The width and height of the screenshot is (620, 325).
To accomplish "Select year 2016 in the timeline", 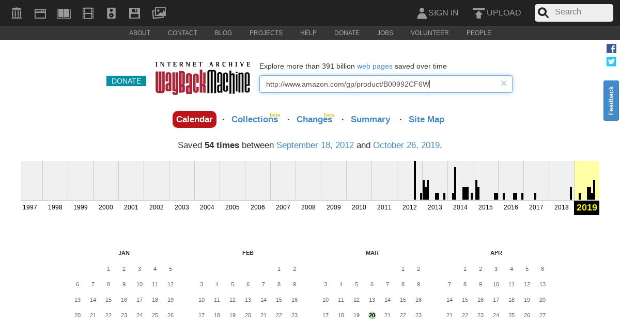I will (511, 207).
